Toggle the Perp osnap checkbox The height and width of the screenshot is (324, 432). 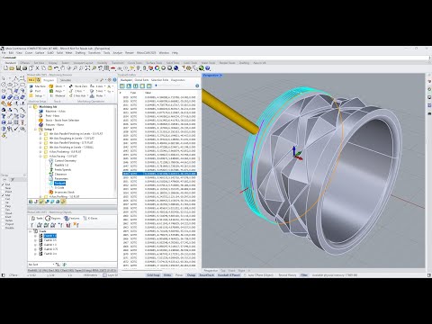click(4, 206)
